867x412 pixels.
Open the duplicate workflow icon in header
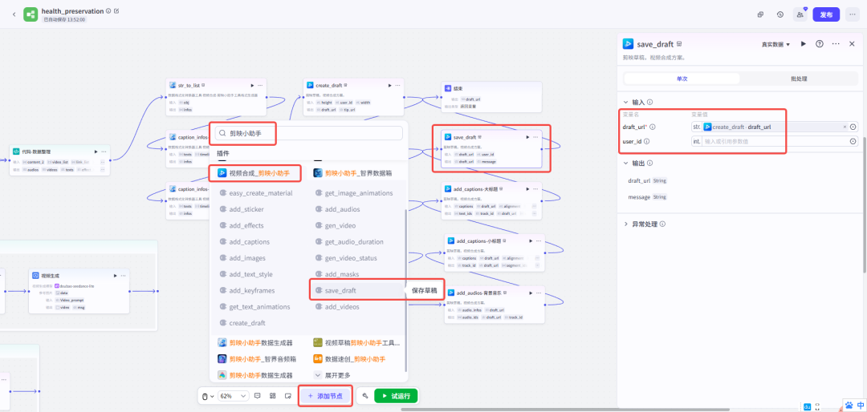click(761, 14)
